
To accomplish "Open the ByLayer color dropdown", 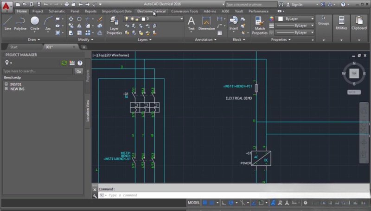I will tap(312, 19).
